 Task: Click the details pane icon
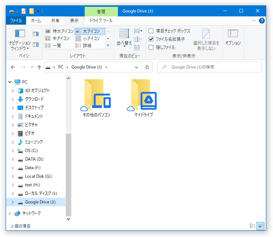pyautogui.click(x=36, y=45)
